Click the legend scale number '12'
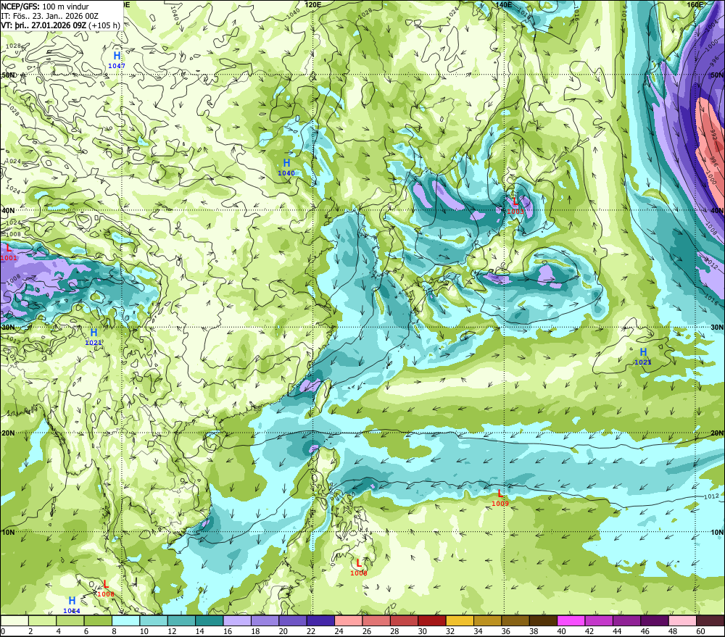This screenshot has height=637, width=725. (x=172, y=631)
